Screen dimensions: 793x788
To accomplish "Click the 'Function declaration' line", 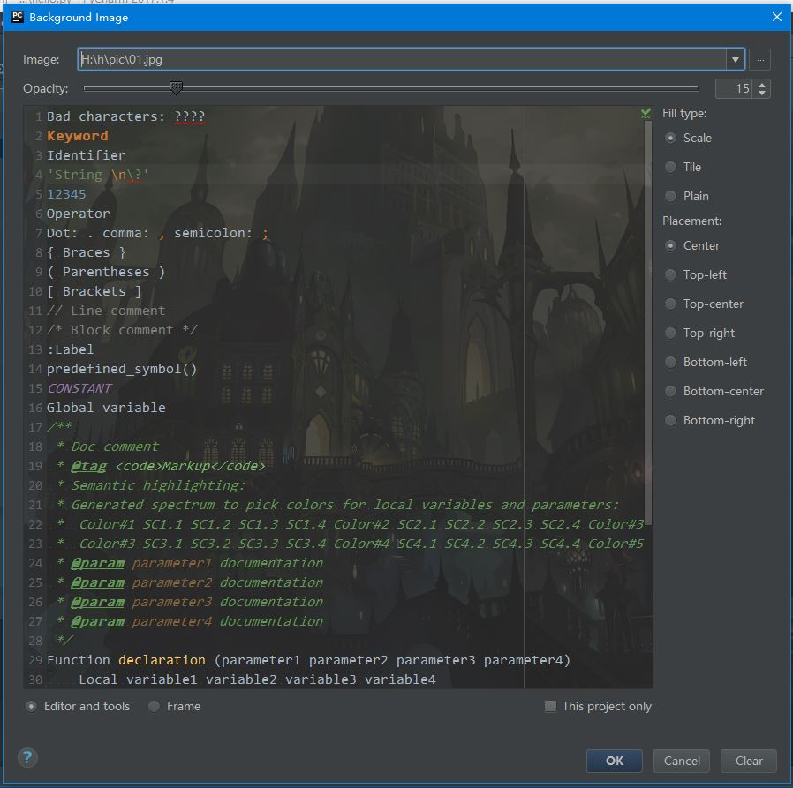I will pos(308,660).
